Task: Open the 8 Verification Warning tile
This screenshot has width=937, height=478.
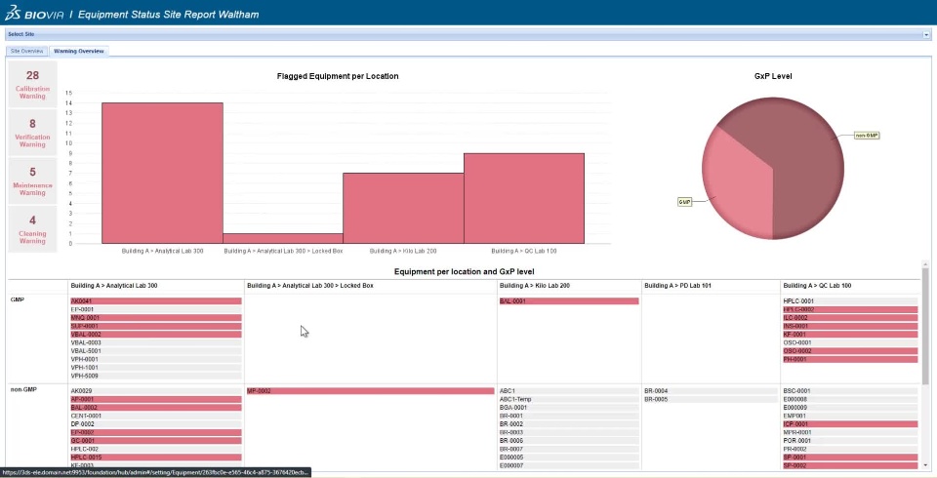Action: pyautogui.click(x=33, y=133)
